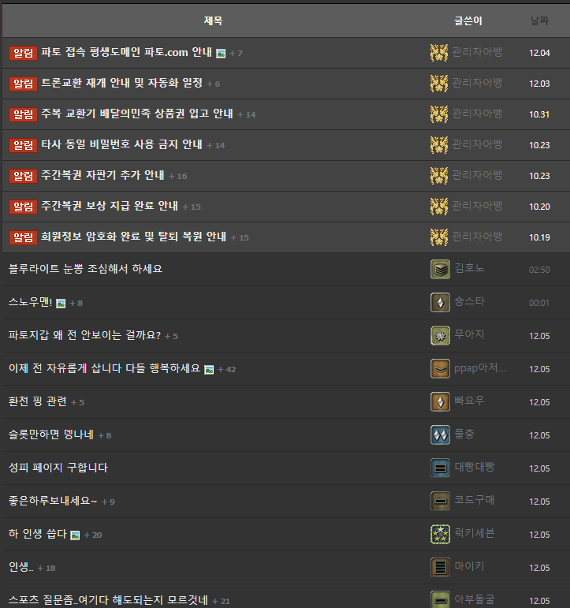Click the rank badge icon of 풀충
Screen dimensions: 570x608
(x=440, y=435)
